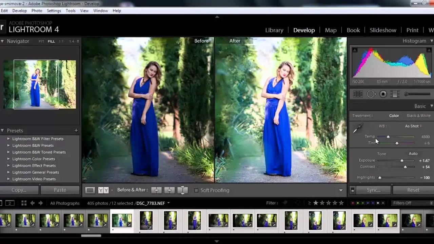Click the second monitor '2' button
This screenshot has height=244, width=434.
coord(10,203)
